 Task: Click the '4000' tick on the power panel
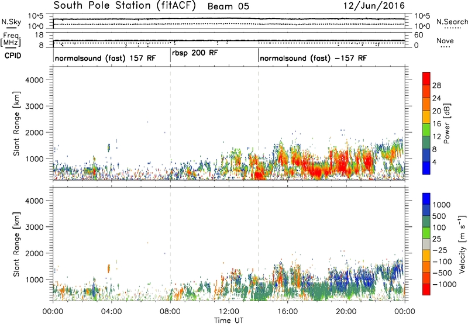click(34, 80)
